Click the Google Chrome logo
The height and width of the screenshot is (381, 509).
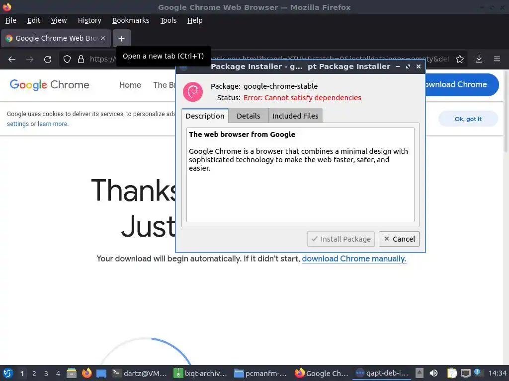49,85
